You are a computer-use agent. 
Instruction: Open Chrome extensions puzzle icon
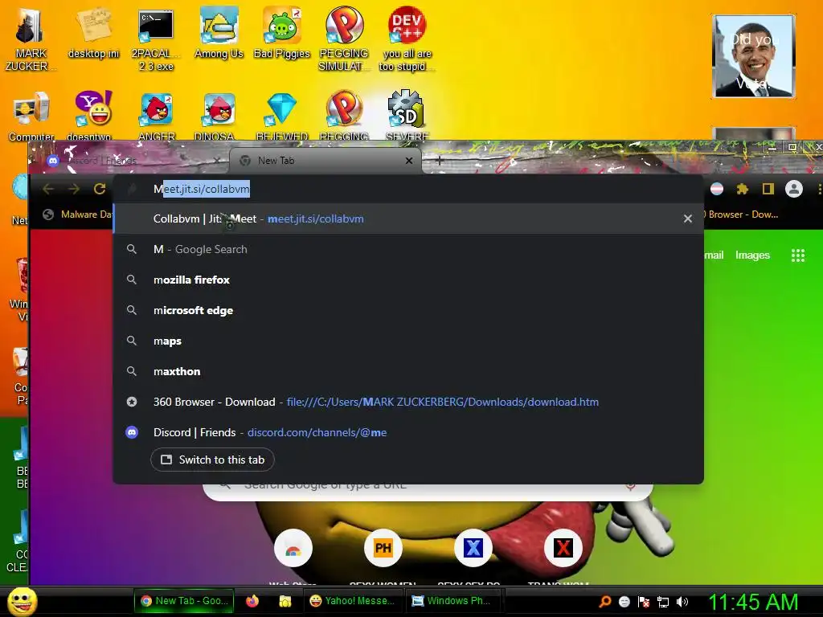coord(742,189)
